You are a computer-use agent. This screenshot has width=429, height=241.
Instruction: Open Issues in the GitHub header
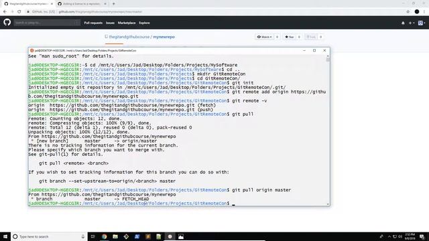110,23
